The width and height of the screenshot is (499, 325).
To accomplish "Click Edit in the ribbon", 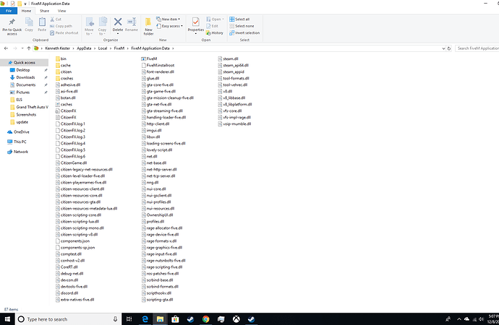I will (212, 26).
